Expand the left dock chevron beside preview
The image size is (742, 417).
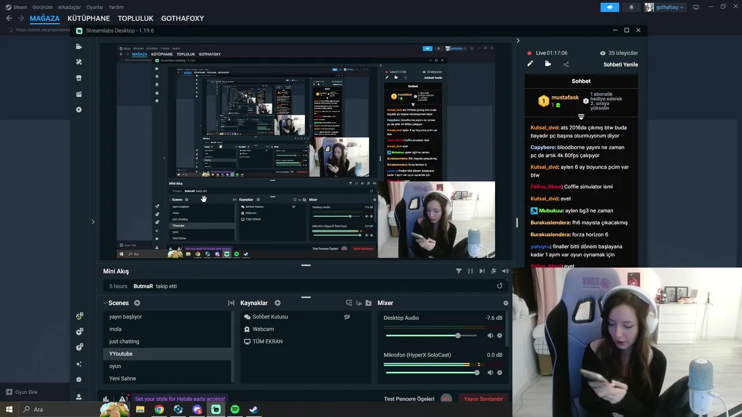coord(93,222)
